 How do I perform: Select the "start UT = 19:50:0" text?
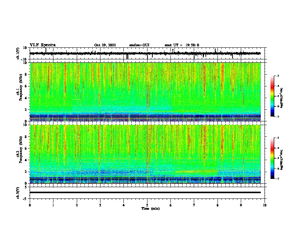click(182, 45)
